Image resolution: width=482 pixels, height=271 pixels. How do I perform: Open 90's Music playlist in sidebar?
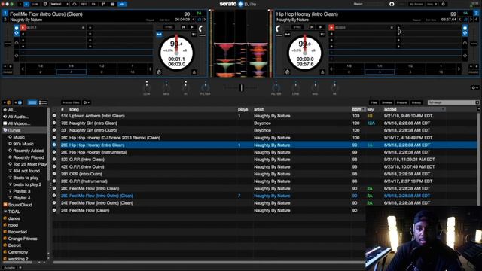(x=23, y=144)
